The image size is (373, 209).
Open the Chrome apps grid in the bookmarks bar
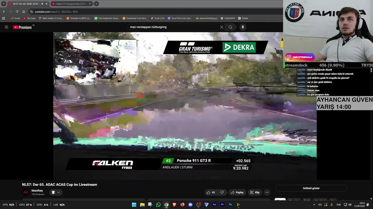(3, 18)
